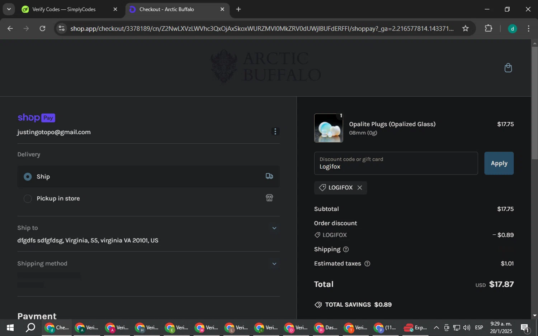Select the total amount $17.87

[501, 284]
